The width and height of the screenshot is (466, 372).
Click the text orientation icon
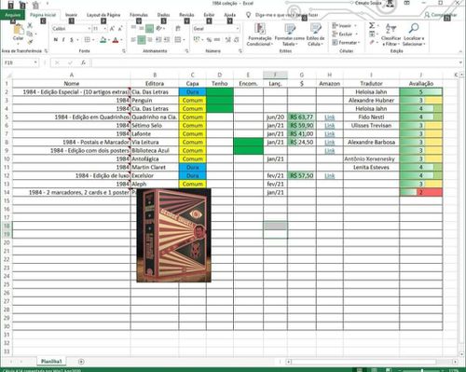(x=159, y=29)
